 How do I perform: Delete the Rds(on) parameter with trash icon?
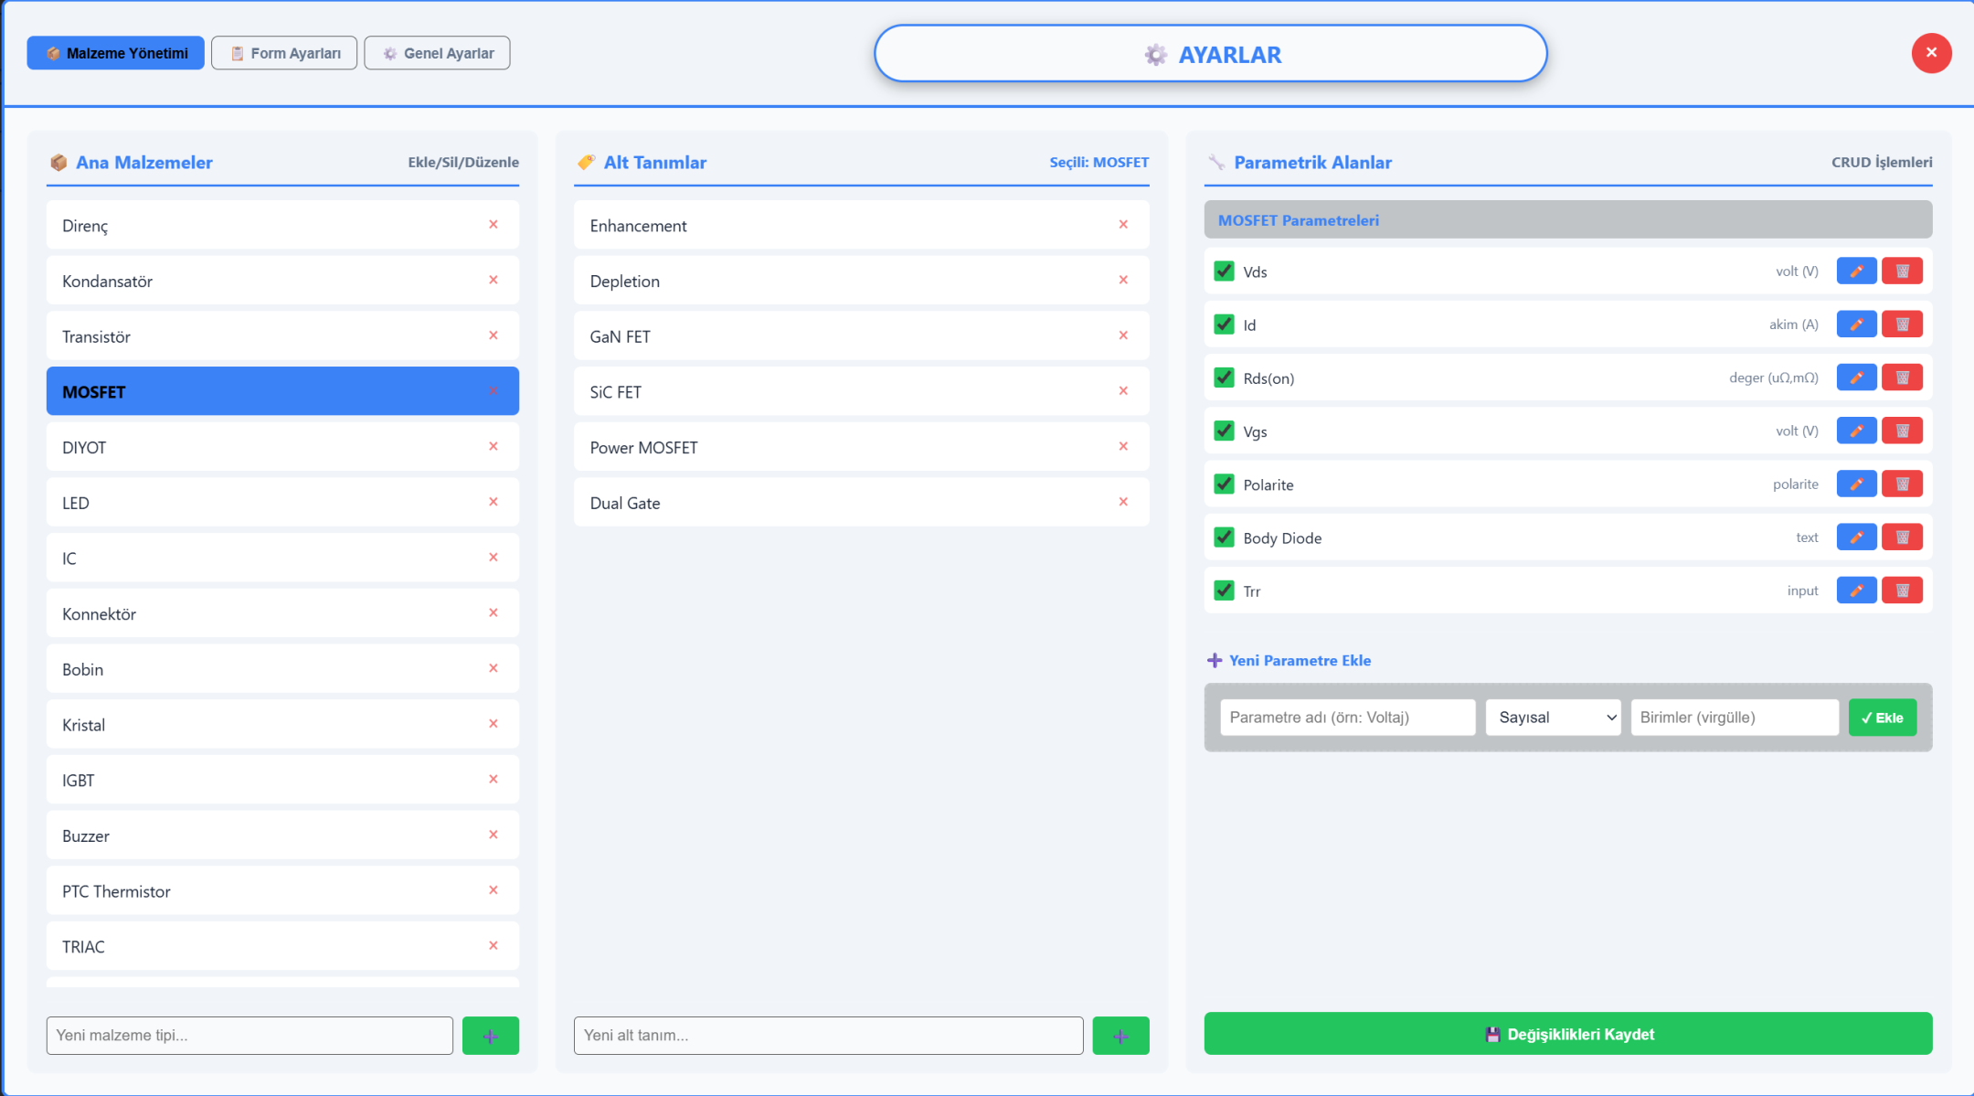pyautogui.click(x=1902, y=378)
